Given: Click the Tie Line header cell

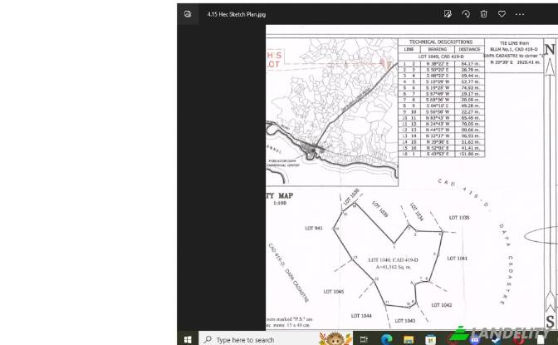Looking at the screenshot, I should 513,42.
